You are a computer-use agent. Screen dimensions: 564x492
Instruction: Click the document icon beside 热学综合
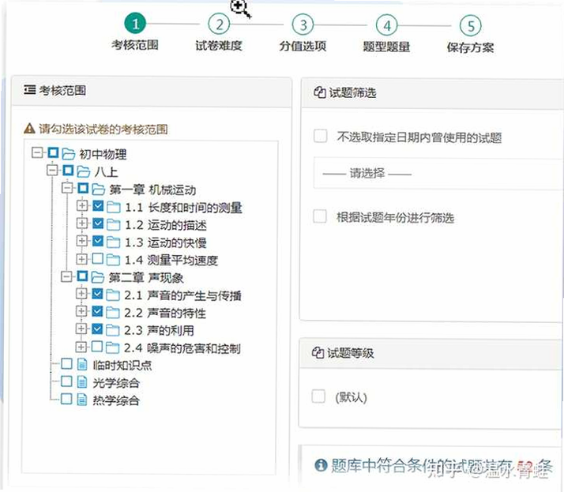pos(82,400)
